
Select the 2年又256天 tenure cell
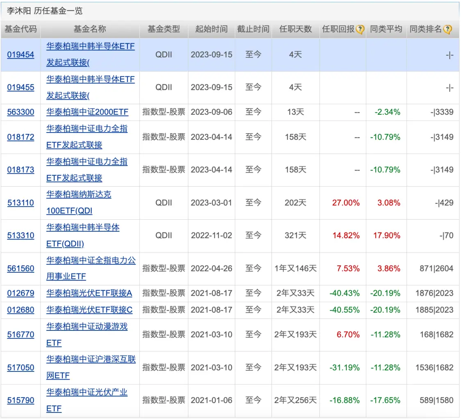[295, 400]
